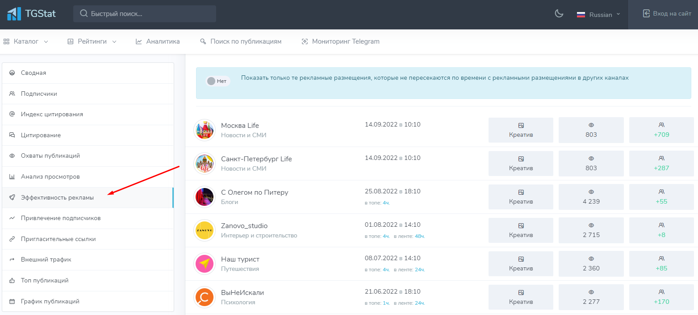Click the Zanovo_studio channel name link
The width and height of the screenshot is (698, 315).
pos(244,226)
